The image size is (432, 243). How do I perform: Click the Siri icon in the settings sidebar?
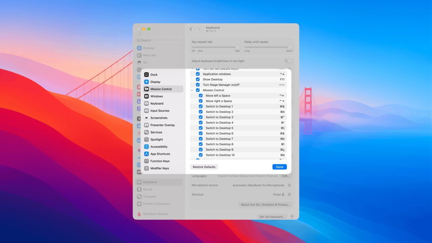[x=139, y=62]
